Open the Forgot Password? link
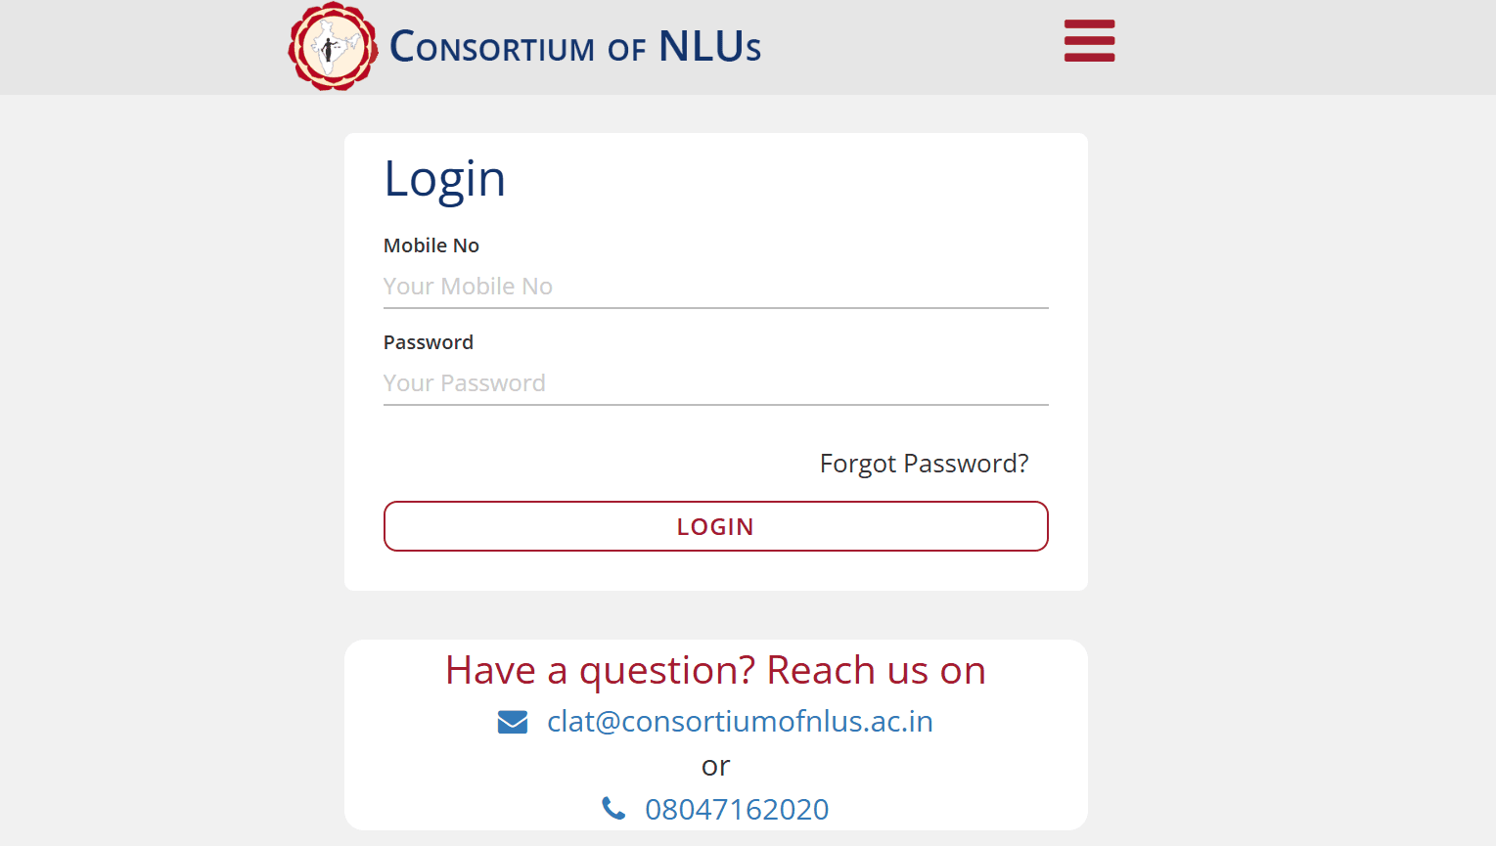1496x846 pixels. pyautogui.click(x=924, y=464)
